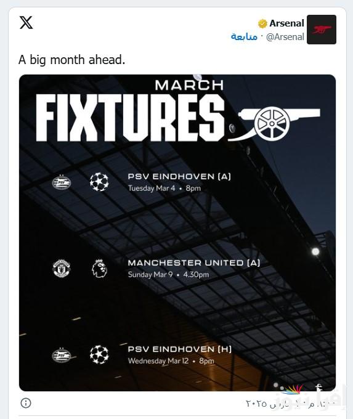Click the Premier League lion logo
The height and width of the screenshot is (419, 353).
(x=99, y=268)
